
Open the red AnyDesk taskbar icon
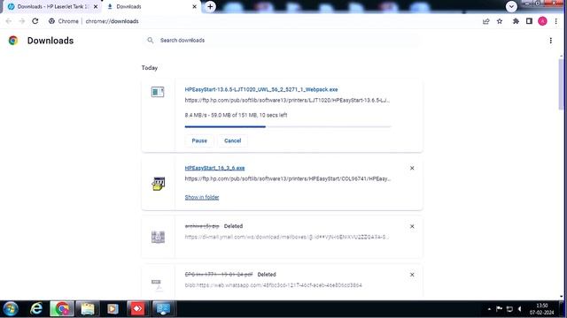(x=137, y=309)
